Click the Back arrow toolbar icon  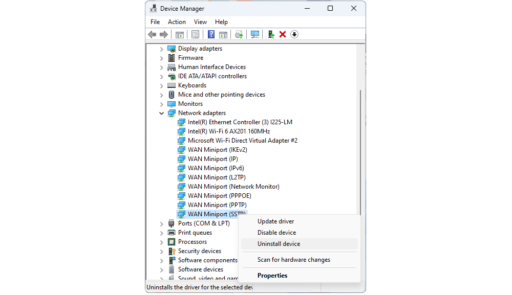click(x=152, y=34)
